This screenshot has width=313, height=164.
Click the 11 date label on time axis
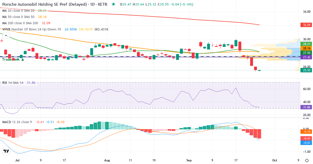[130, 160]
